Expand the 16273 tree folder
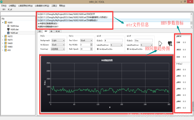 [x=3, y=40]
